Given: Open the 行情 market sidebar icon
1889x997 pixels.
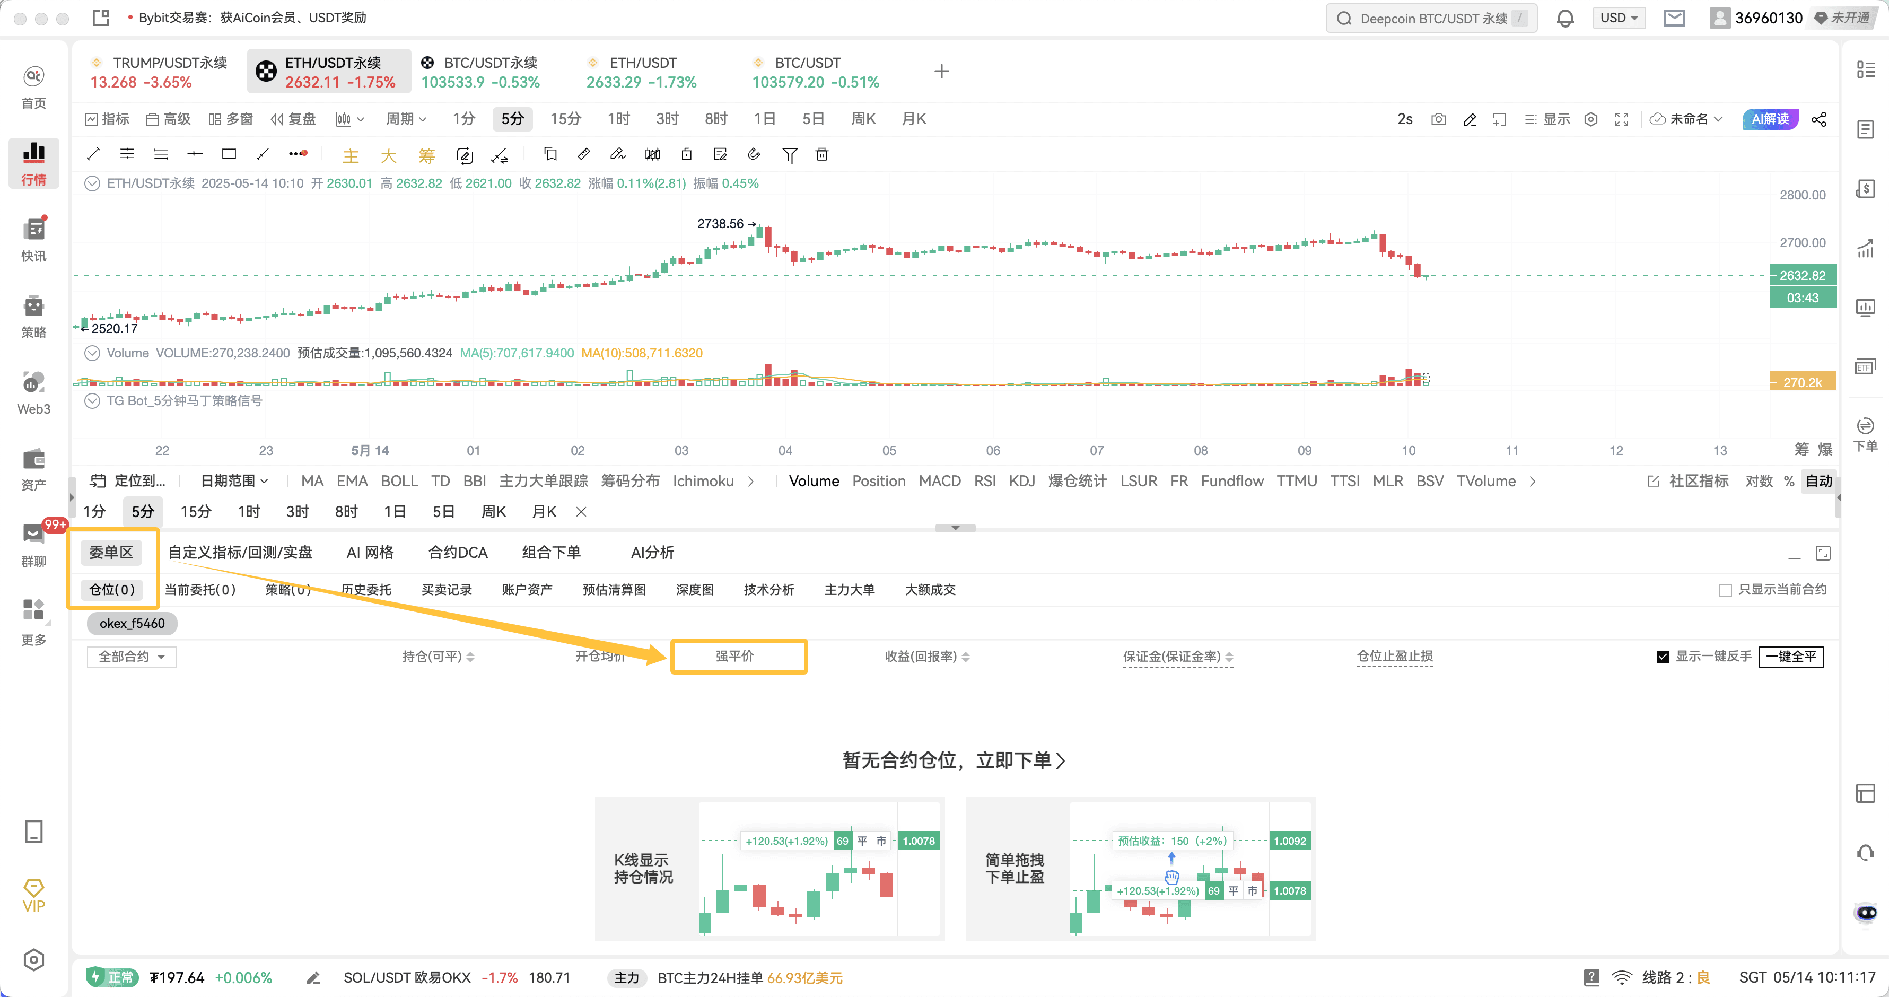Looking at the screenshot, I should [x=34, y=163].
